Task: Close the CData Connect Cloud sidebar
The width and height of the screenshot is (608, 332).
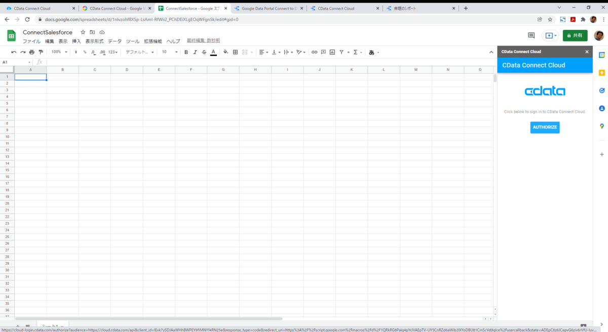Action: click(x=587, y=52)
